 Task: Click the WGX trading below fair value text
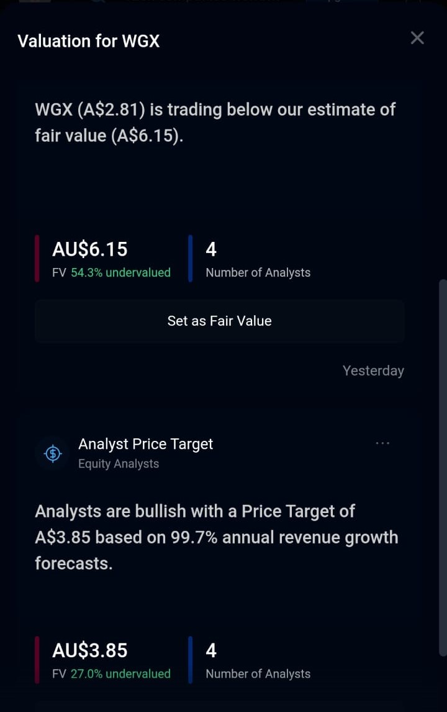click(x=215, y=123)
